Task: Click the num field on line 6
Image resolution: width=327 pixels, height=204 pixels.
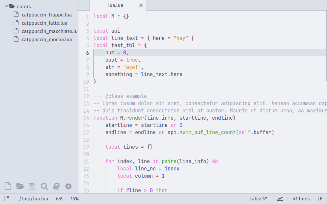Action: 110,53
